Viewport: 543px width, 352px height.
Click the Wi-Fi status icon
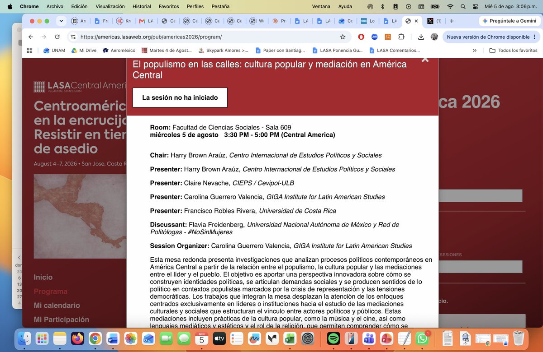tap(450, 6)
